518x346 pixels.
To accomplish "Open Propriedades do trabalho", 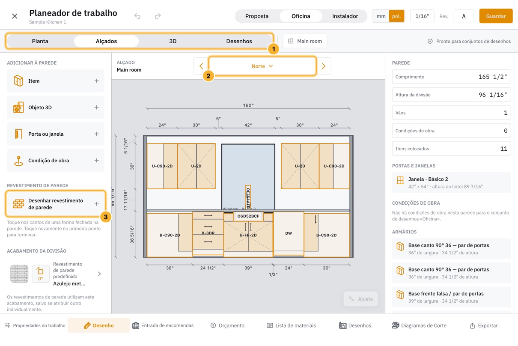I will coord(35,325).
